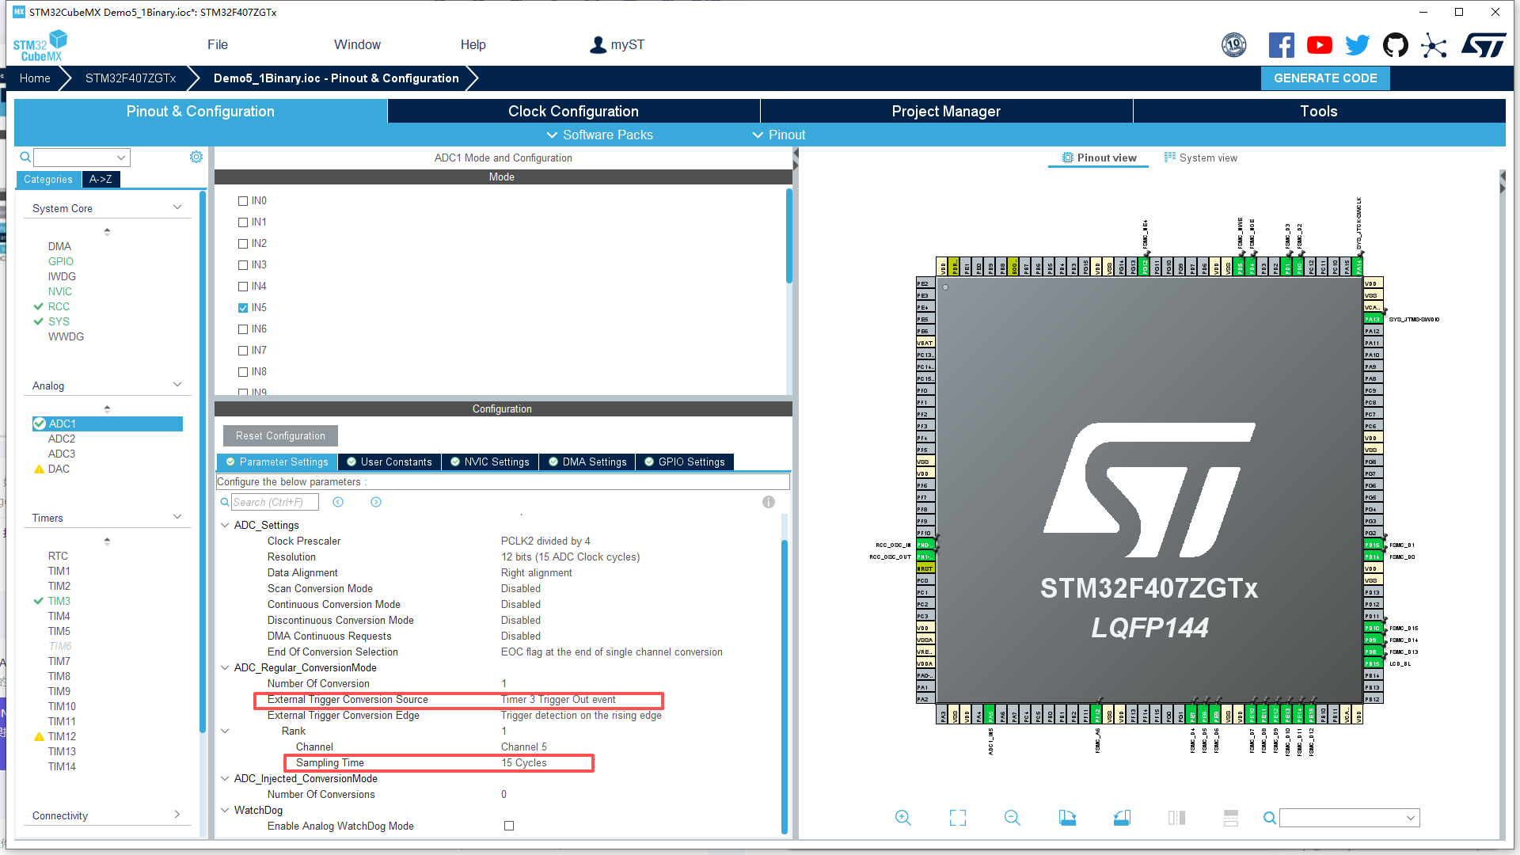
Task: Open the YouTube icon link
Action: 1319,45
